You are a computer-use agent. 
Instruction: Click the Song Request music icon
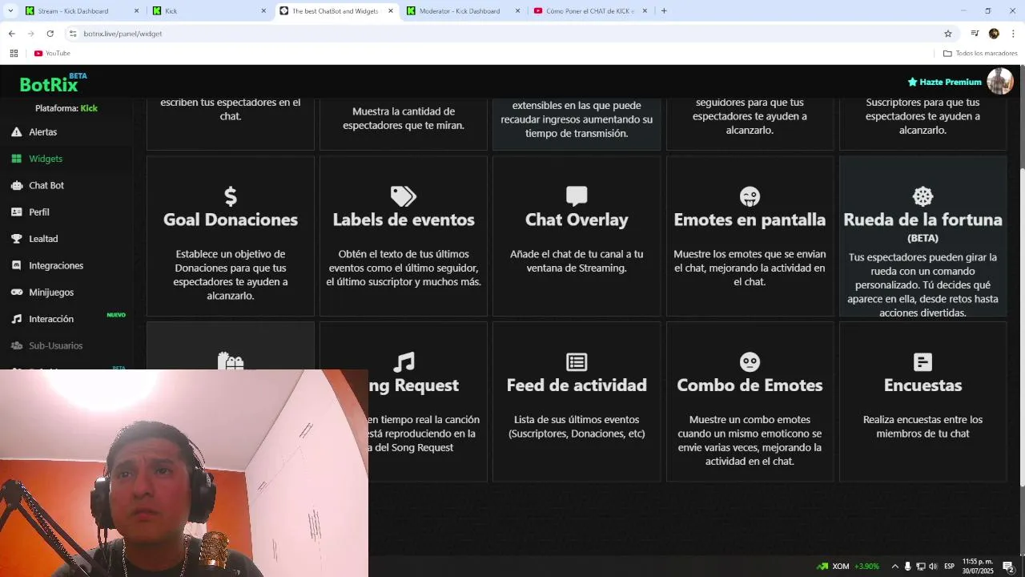point(404,362)
